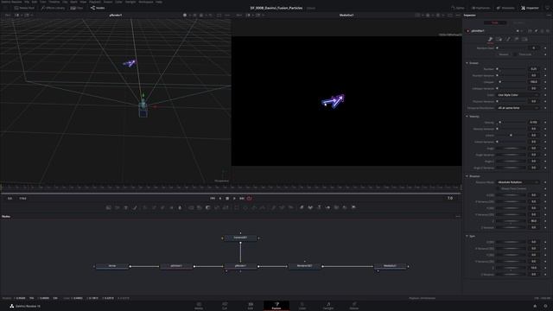This screenshot has width=553, height=311.
Task: Select the MediaOut1 node
Action: pyautogui.click(x=390, y=266)
